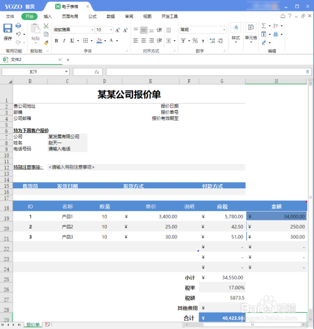
Task: Select the 报价单 sheet tab
Action: (33, 325)
